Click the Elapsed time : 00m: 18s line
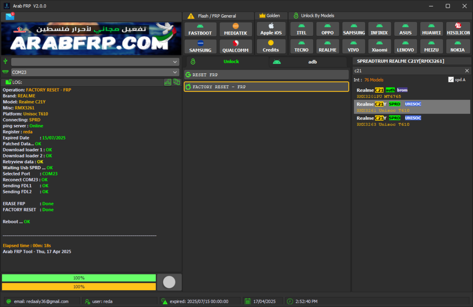Viewport: 473px width, 307px height. [27, 246]
